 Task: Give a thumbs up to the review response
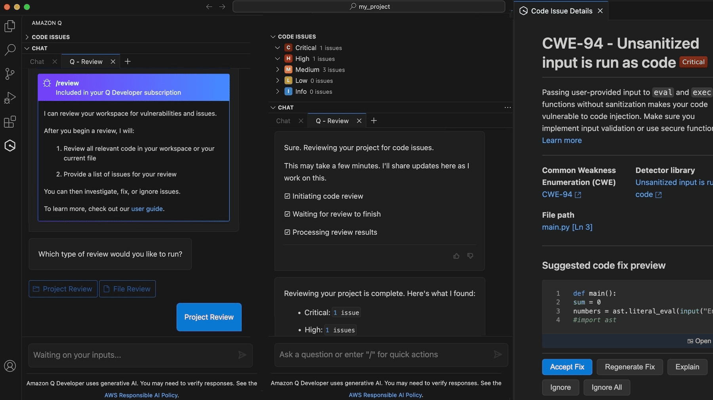coord(456,256)
